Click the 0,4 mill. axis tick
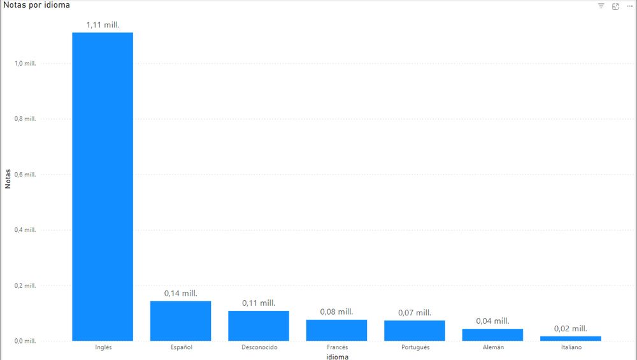This screenshot has width=637, height=360. [25, 230]
